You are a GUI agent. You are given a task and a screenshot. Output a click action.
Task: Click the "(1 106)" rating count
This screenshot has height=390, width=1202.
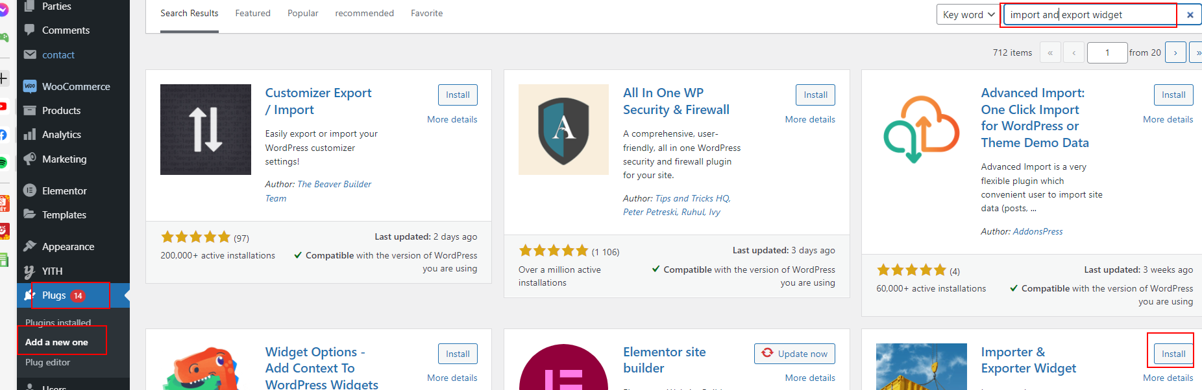[606, 252]
